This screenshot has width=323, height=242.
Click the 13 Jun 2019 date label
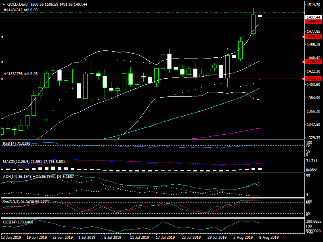pyautogui.click(x=11, y=238)
